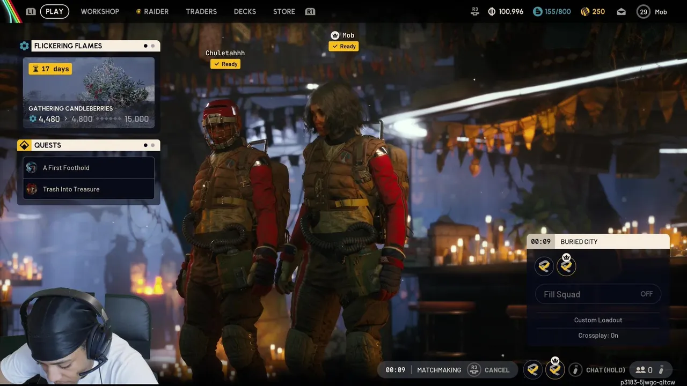Go to the TRADERS tab
The image size is (687, 386).
pos(201,11)
